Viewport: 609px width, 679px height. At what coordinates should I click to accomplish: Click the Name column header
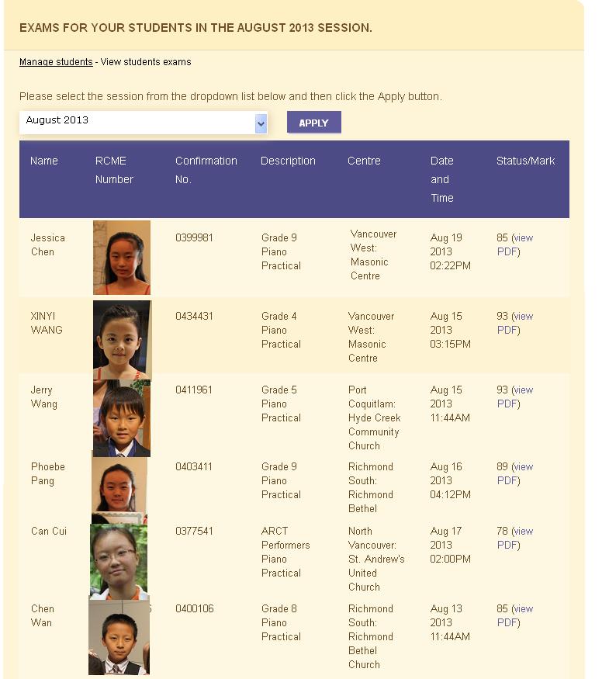[44, 161]
